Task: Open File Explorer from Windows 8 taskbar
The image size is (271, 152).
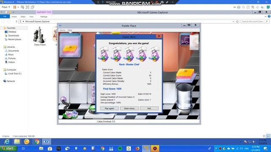Action: coord(17,142)
